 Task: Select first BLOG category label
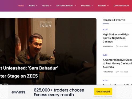pyautogui.click(x=105, y=30)
